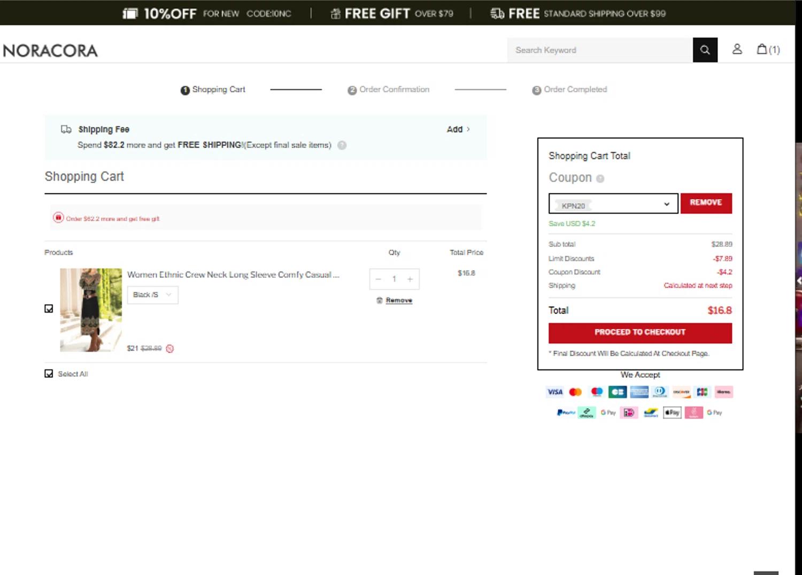Open the Black /S variant dropdown
This screenshot has height=575, width=802.
pos(152,295)
